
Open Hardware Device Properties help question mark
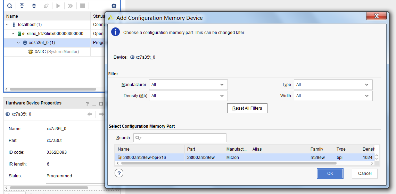(x=88, y=103)
